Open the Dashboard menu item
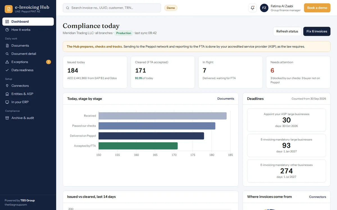Screen dimensions: 337x210 pos(28,22)
